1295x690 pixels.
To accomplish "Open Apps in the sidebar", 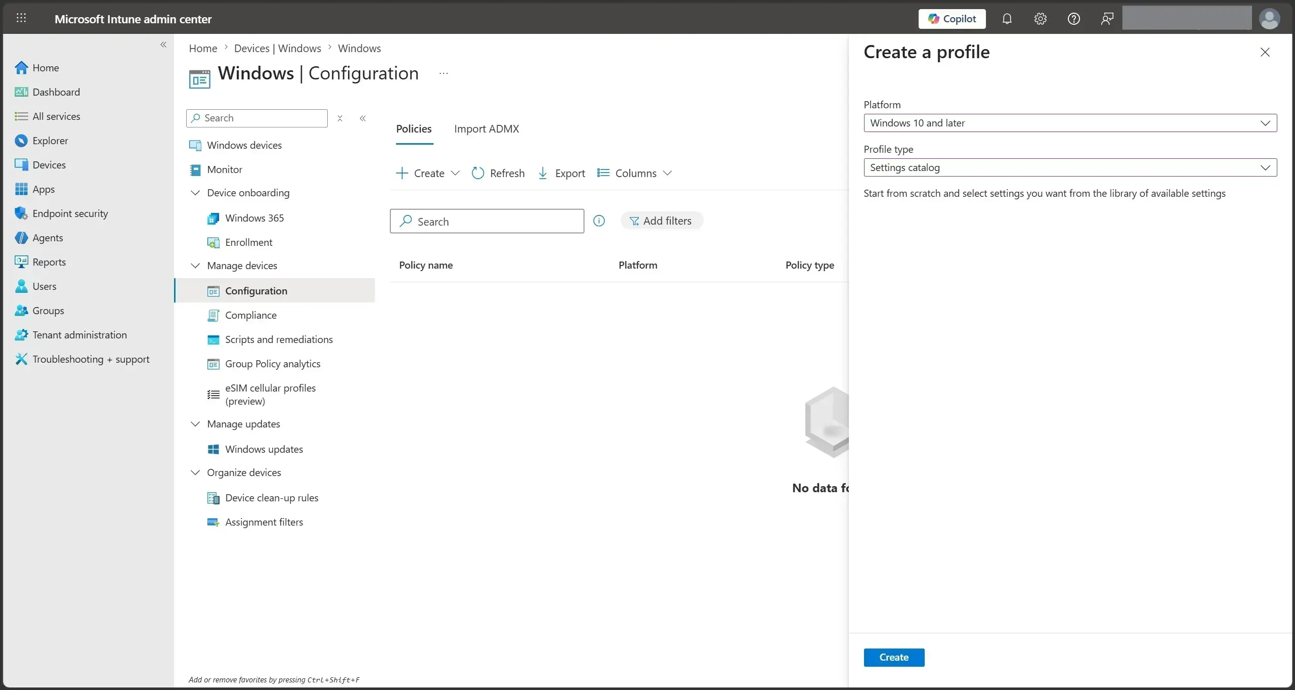I will 44,189.
